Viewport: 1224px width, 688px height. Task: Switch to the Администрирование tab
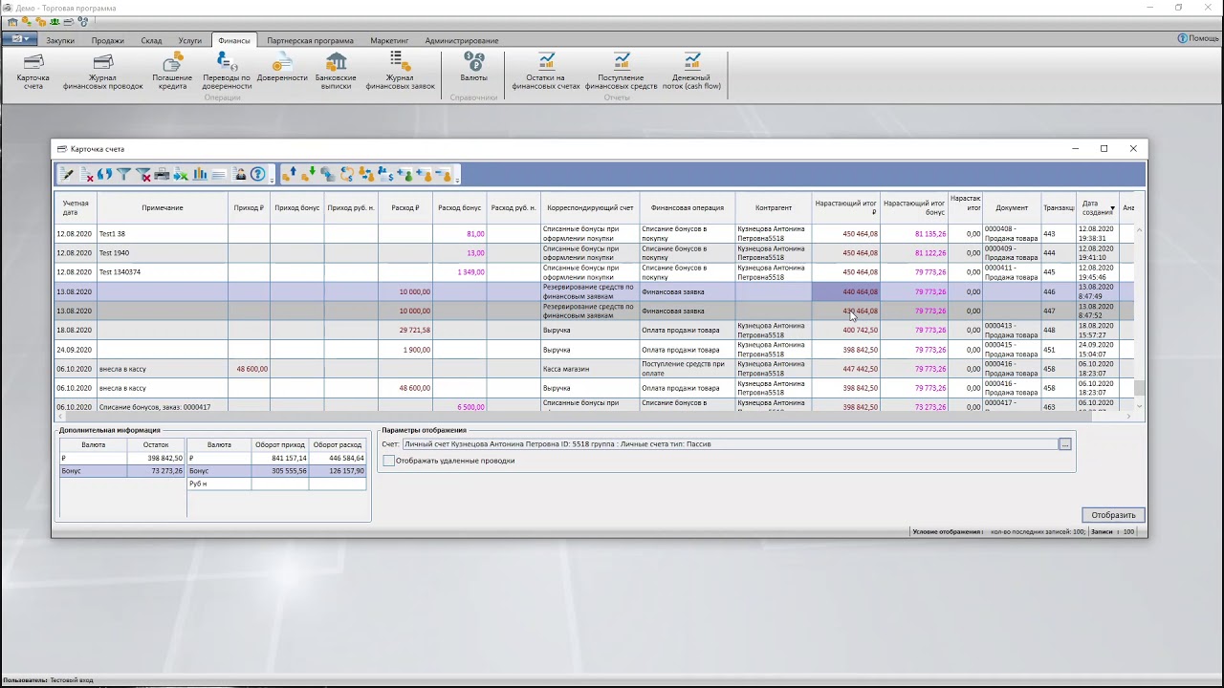click(x=462, y=41)
